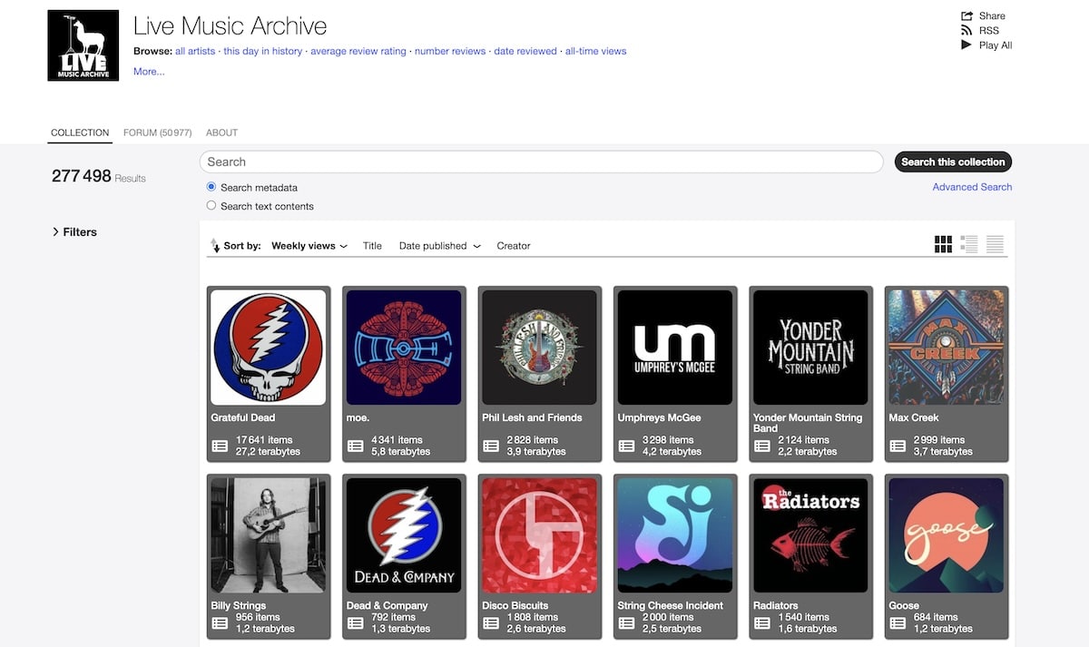Open Dead & Company thumbnail
The height and width of the screenshot is (647, 1089).
(x=404, y=535)
